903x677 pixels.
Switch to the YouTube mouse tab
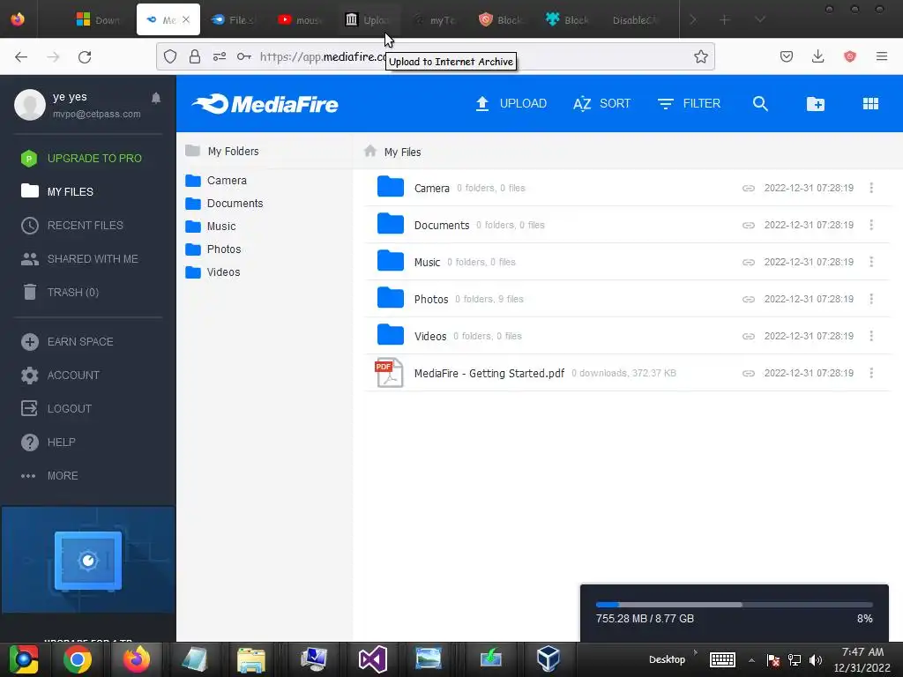301,19
